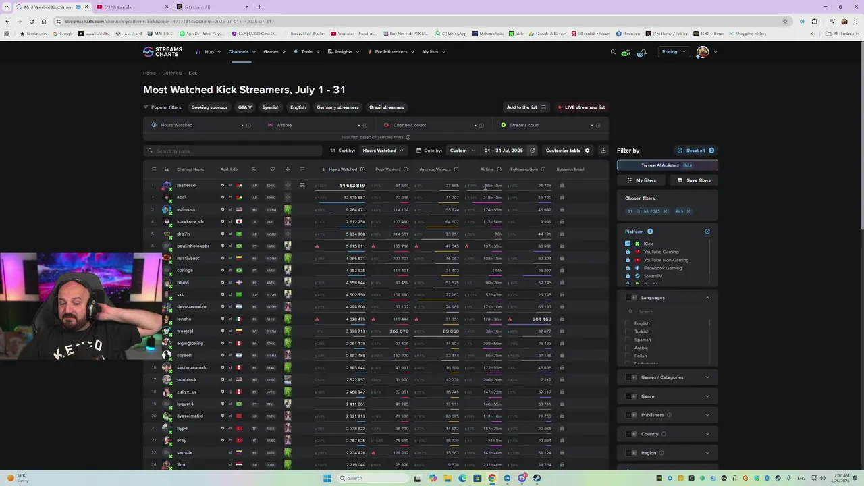The image size is (864, 486).
Task: Toggle include/exclude switch for Genre
Action: point(630,396)
